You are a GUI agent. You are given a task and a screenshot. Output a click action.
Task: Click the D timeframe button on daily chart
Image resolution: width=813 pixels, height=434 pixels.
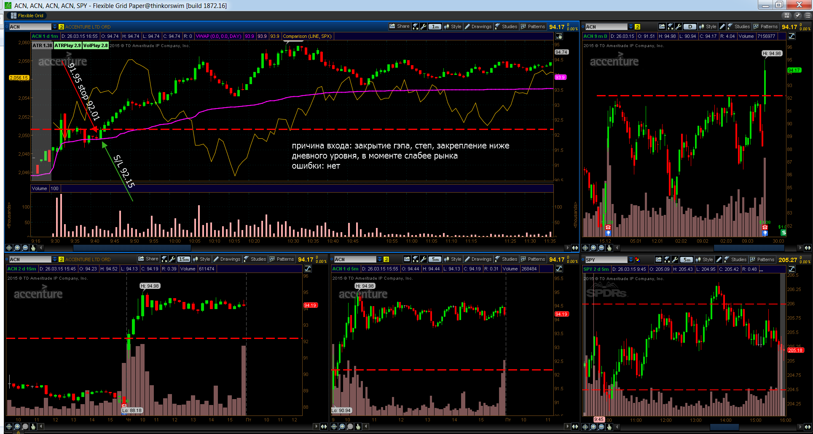click(x=690, y=26)
